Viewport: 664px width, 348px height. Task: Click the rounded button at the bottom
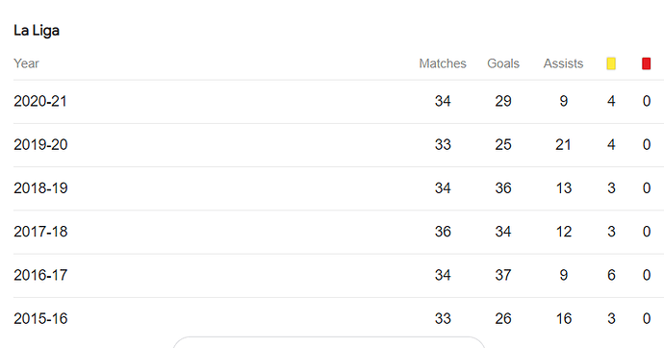point(328,342)
